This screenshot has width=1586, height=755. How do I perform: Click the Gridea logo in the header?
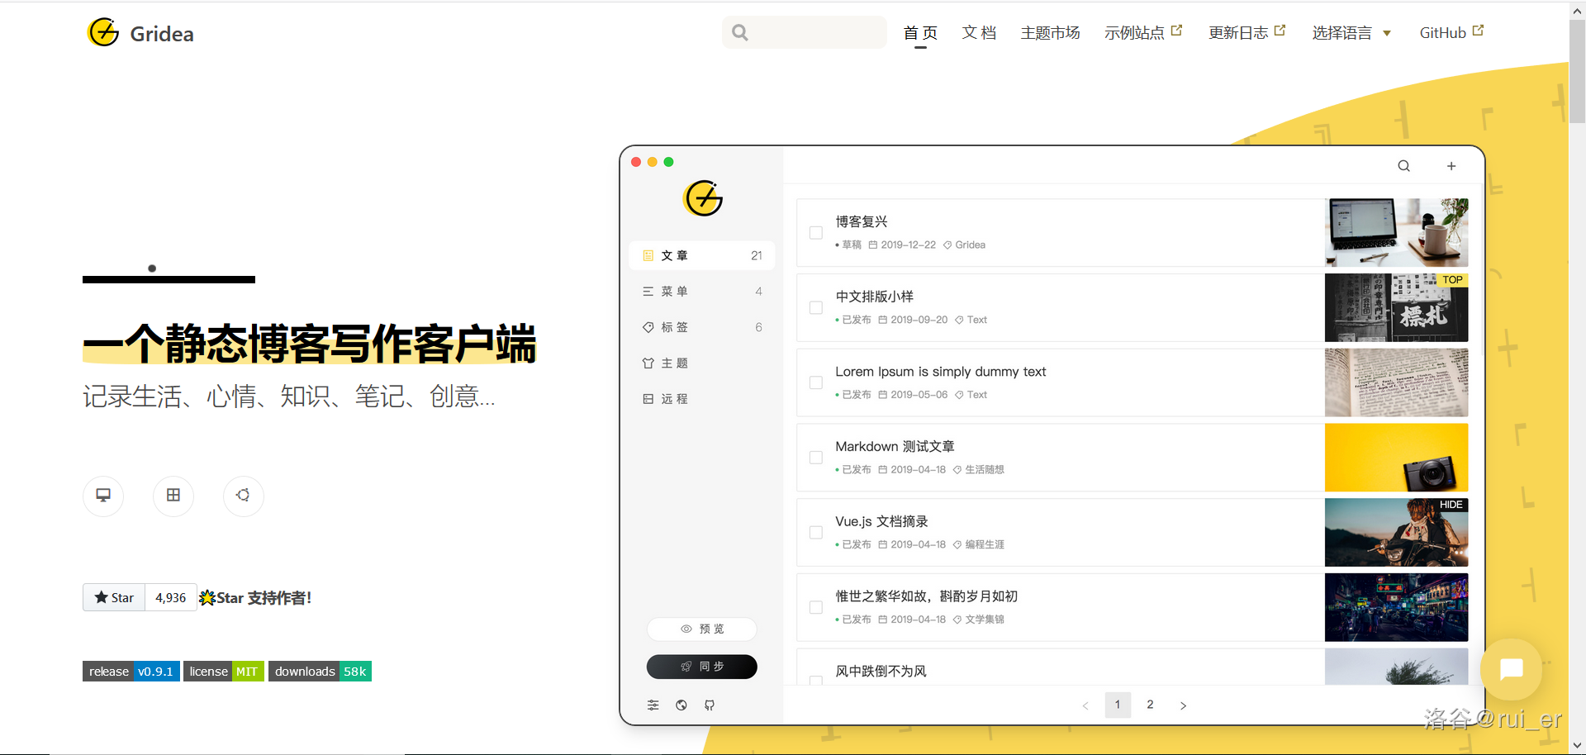coord(140,33)
